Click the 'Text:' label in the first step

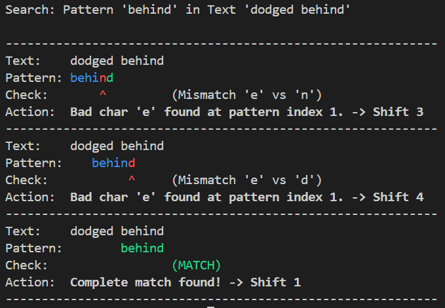point(23,61)
